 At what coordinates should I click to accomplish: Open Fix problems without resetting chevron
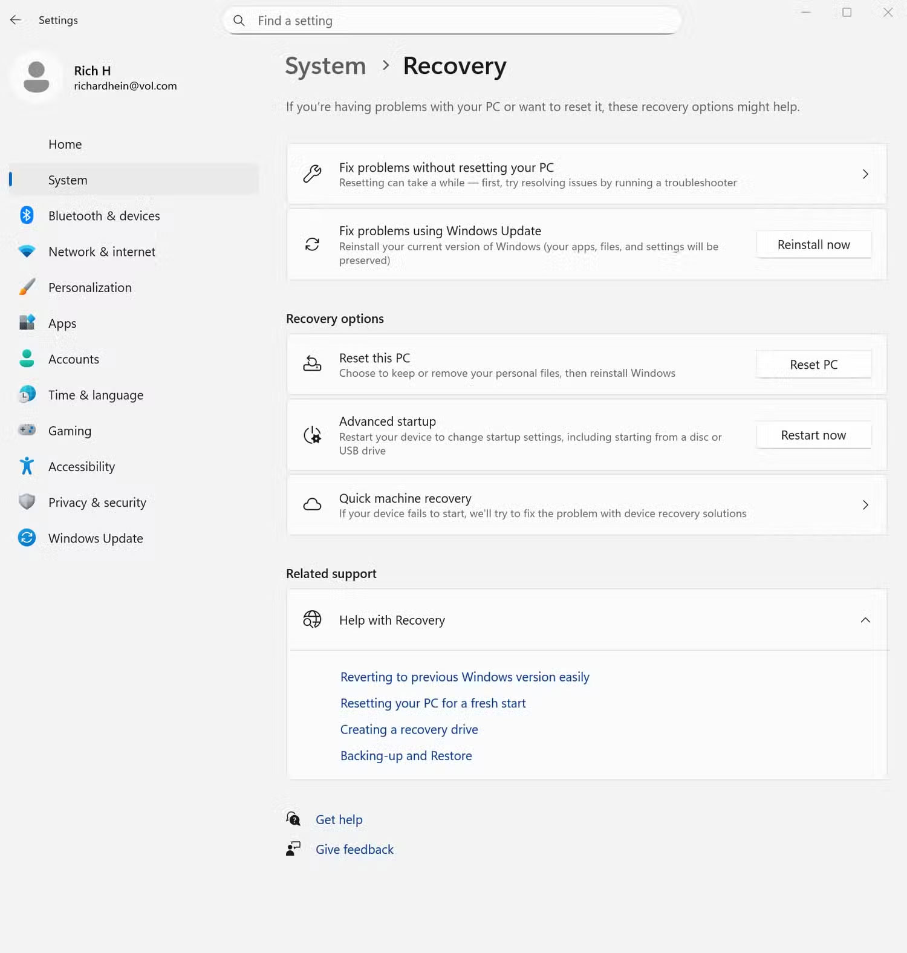[865, 174]
